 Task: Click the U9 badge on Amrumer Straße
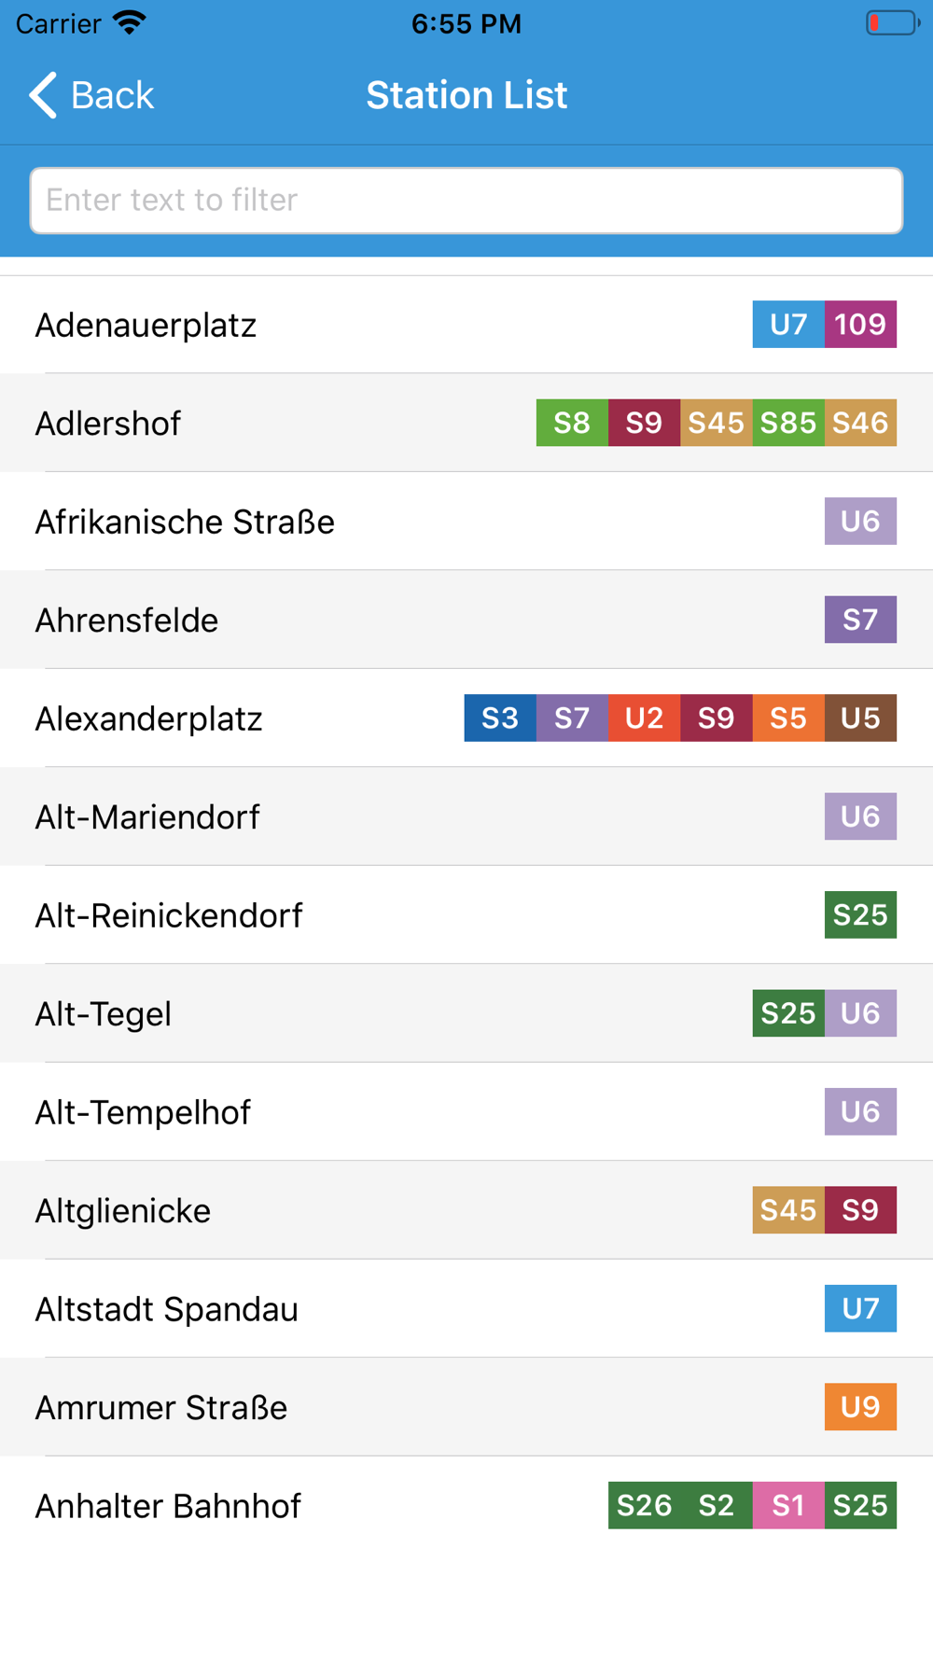(860, 1406)
